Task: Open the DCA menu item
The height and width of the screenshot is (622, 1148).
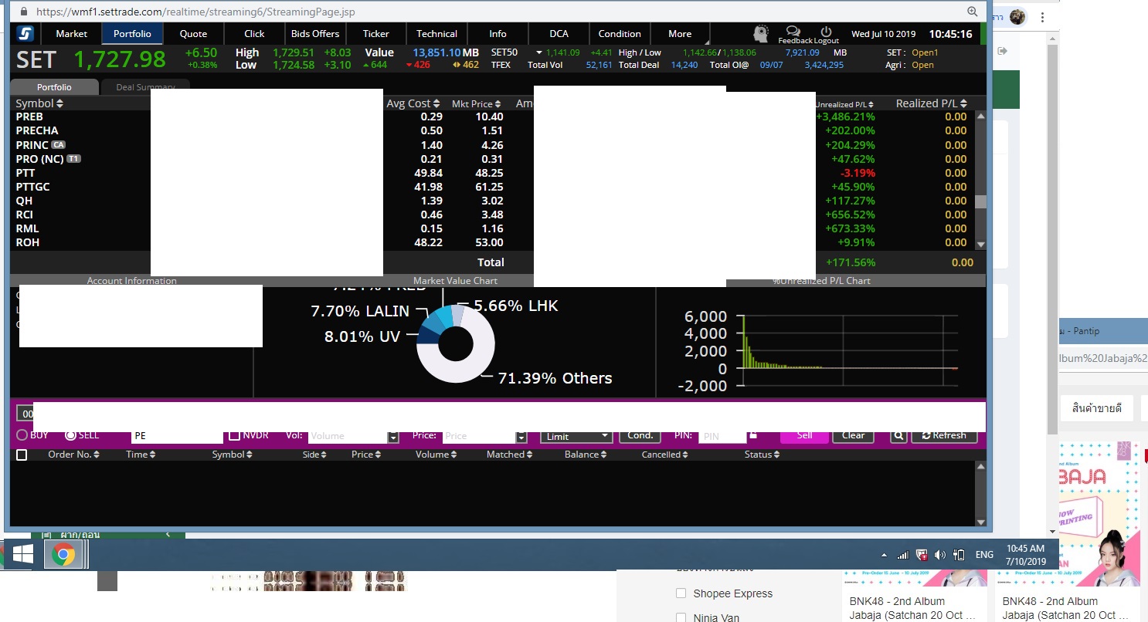Action: click(x=559, y=34)
